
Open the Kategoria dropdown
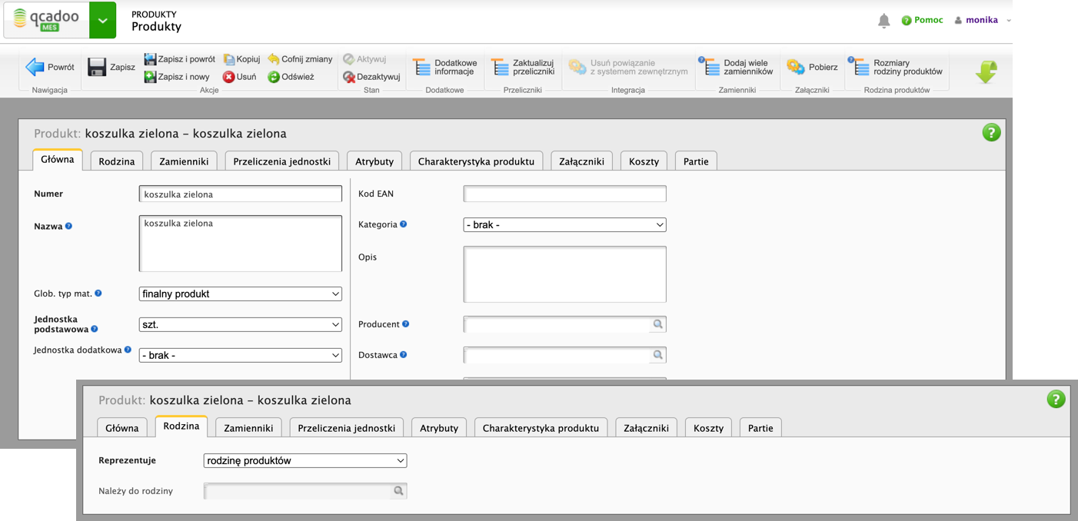pos(564,225)
